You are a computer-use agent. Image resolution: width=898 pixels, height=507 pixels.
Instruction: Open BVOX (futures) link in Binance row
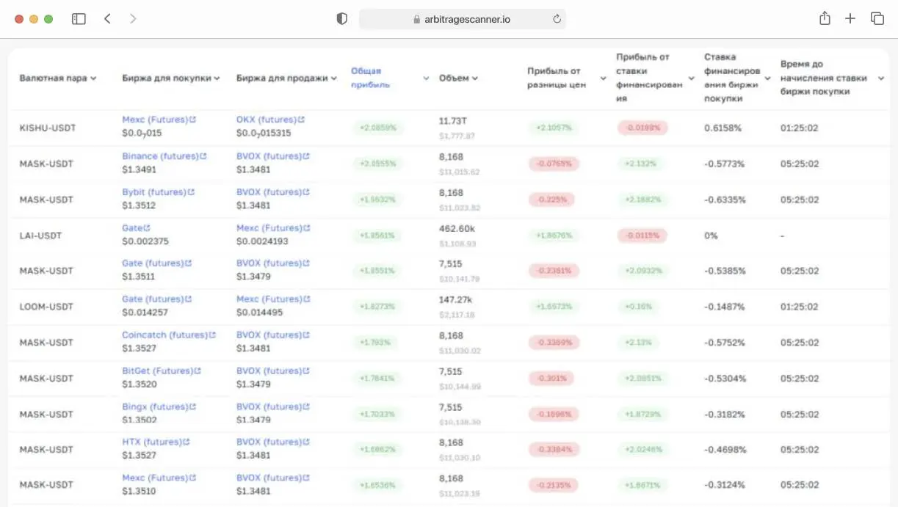[x=269, y=156]
